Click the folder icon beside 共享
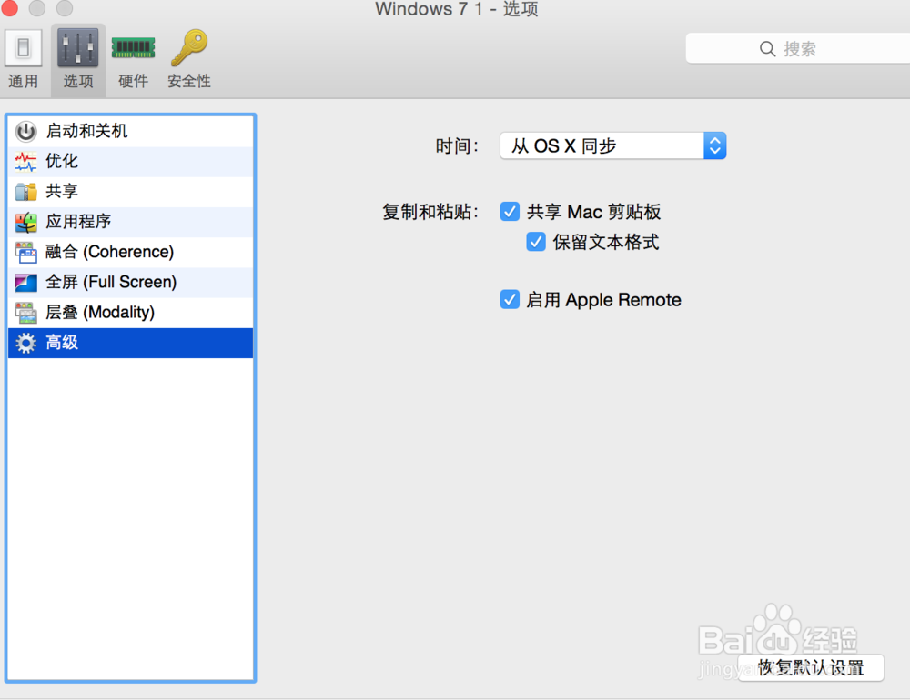 click(26, 192)
